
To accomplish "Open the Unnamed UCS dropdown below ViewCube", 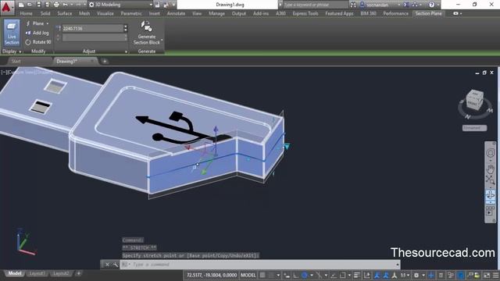I will tap(474, 128).
